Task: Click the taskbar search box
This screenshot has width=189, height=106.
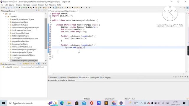Action: pos(32,103)
